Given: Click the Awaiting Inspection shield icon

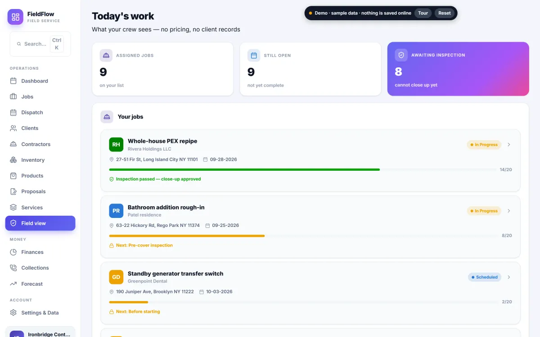Looking at the screenshot, I should 401,55.
